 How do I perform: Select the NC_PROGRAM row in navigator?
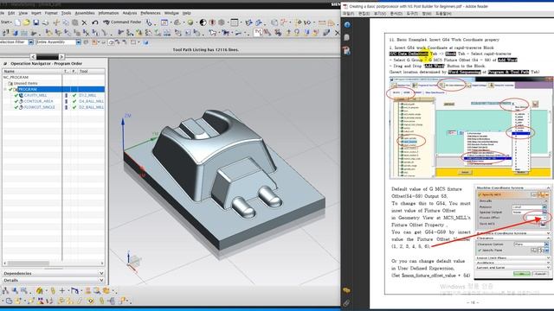pyautogui.click(x=53, y=77)
